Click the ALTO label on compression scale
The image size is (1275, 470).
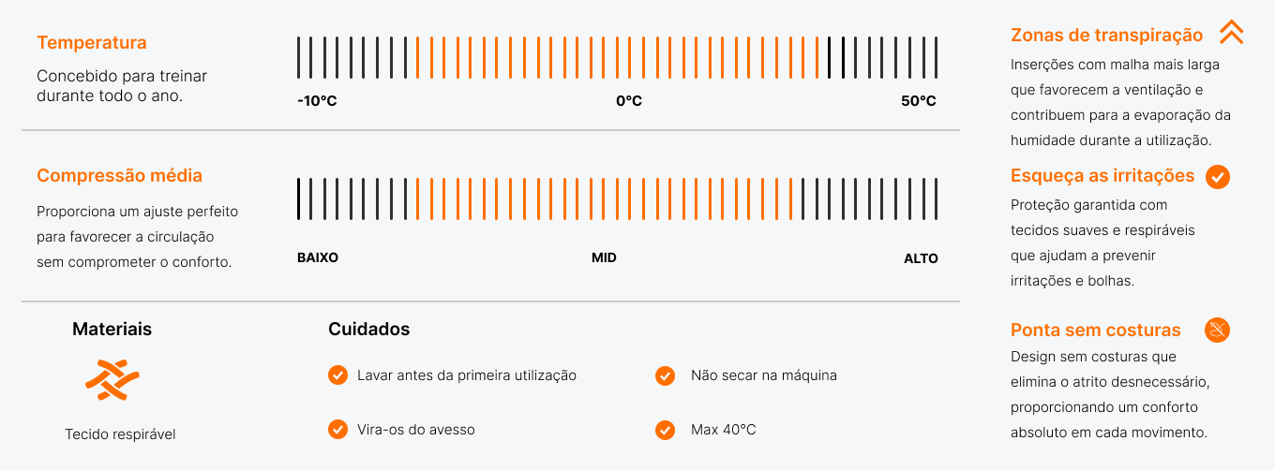(x=921, y=258)
